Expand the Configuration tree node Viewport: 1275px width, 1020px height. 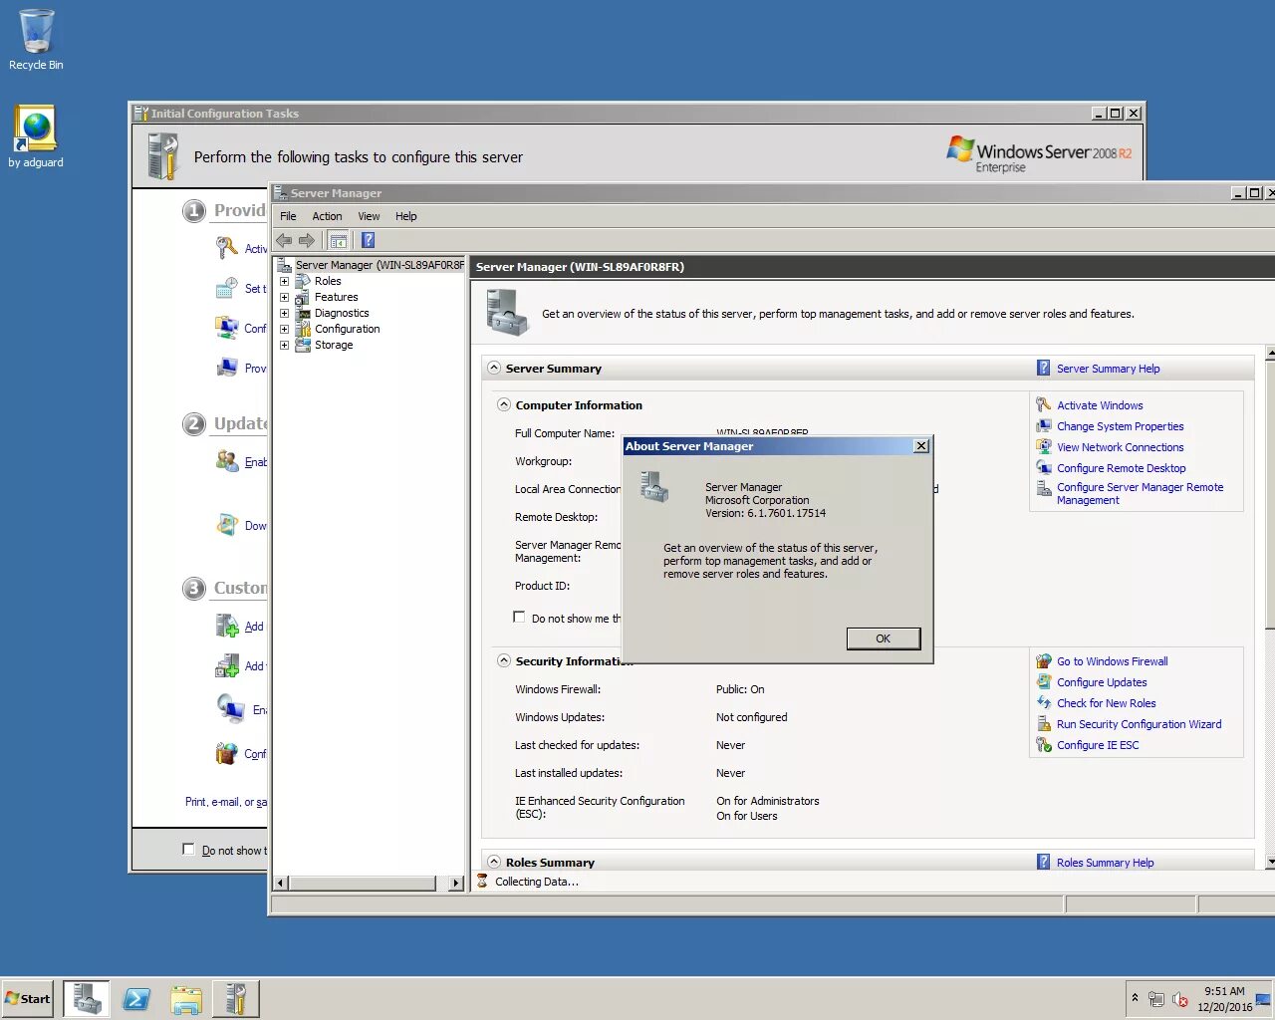[x=284, y=329]
